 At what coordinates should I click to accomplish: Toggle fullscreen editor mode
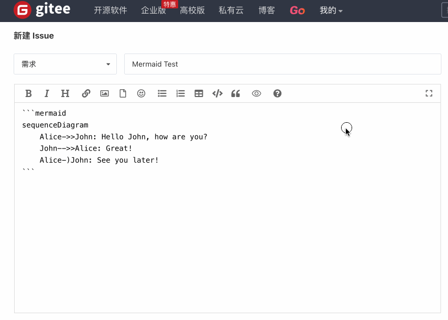coord(429,93)
